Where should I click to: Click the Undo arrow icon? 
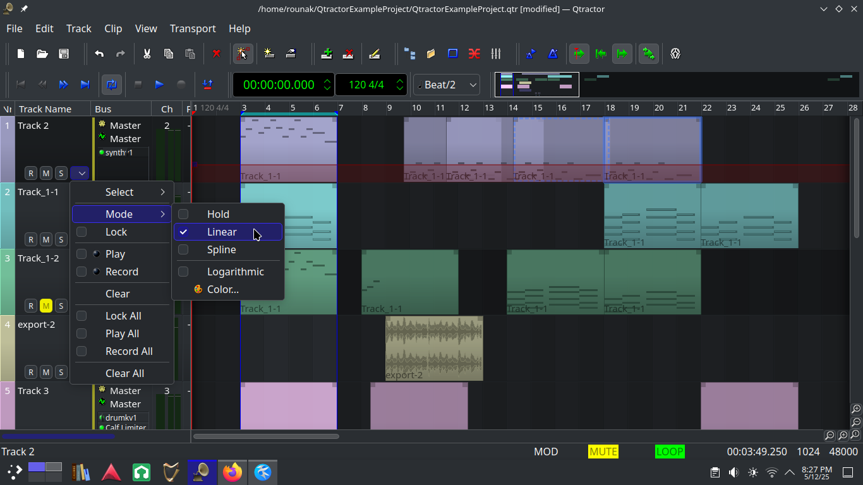tap(99, 54)
